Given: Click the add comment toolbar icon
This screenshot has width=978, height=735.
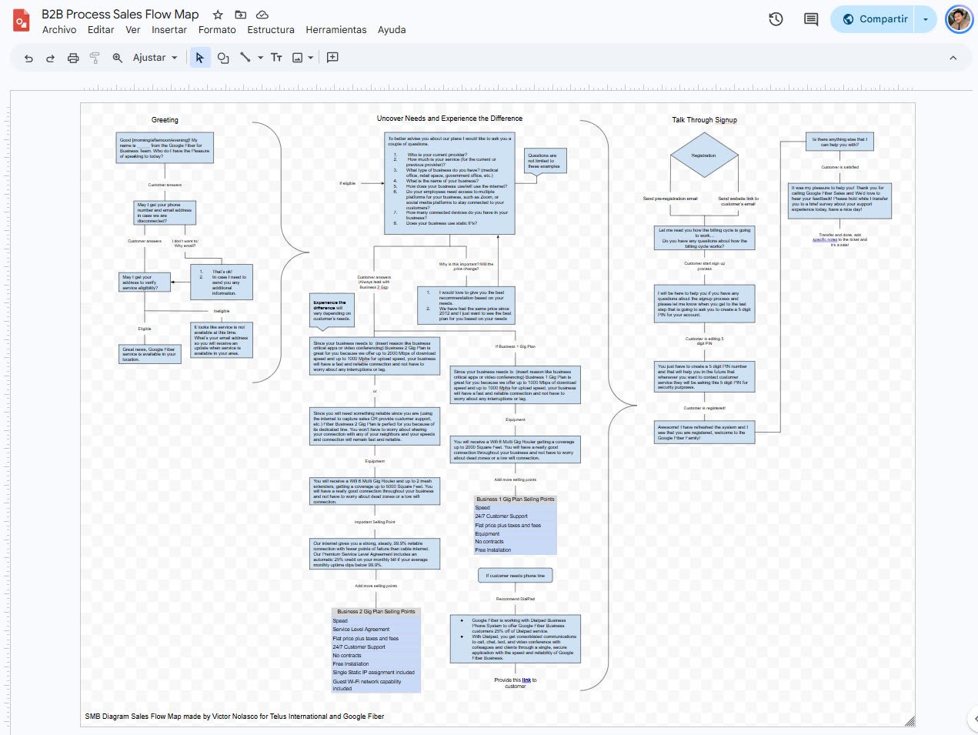Looking at the screenshot, I should (333, 58).
